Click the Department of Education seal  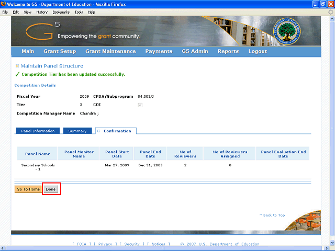coord(294,31)
